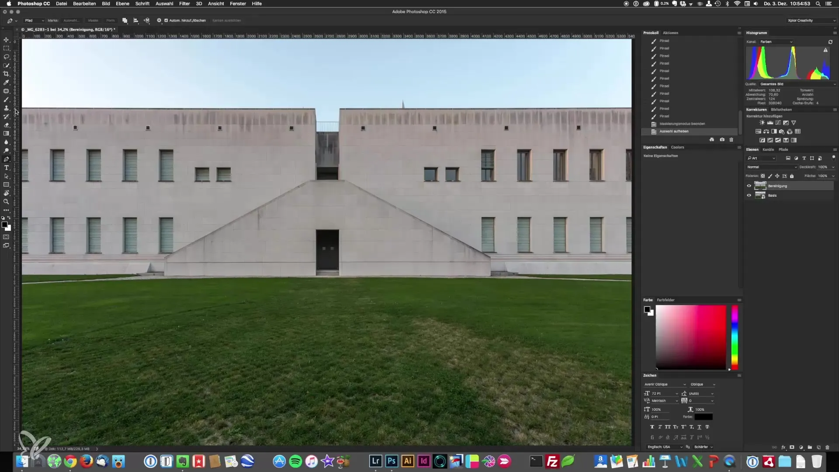Add a Brightness/Contrast adjustment
Image resolution: width=839 pixels, height=472 pixels.
(762, 122)
